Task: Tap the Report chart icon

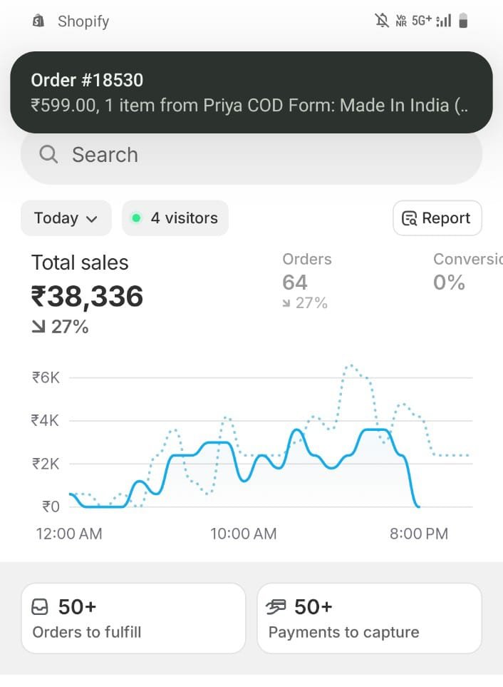Action: point(409,219)
